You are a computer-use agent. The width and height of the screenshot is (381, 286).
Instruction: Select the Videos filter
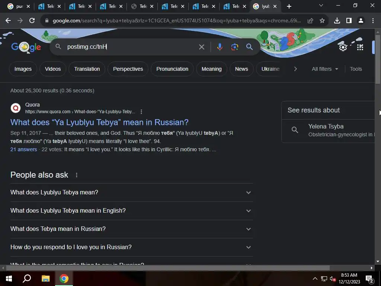53,69
